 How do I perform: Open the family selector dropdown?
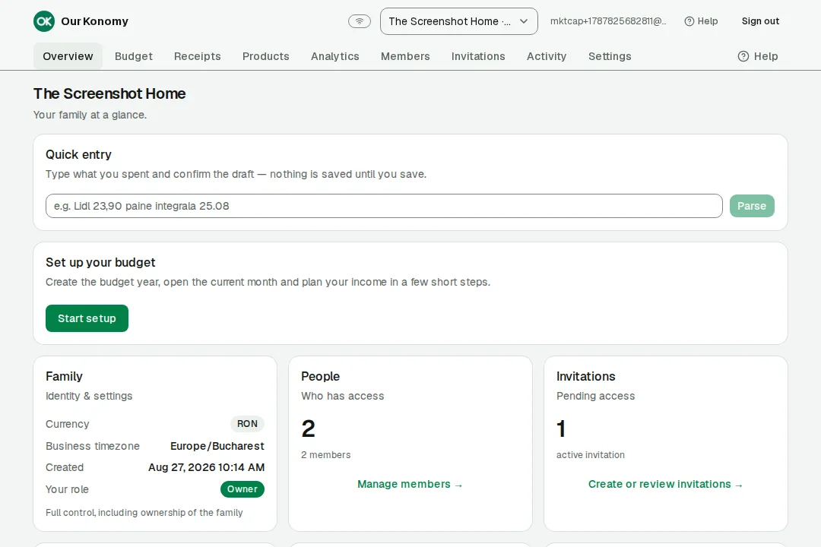(458, 21)
